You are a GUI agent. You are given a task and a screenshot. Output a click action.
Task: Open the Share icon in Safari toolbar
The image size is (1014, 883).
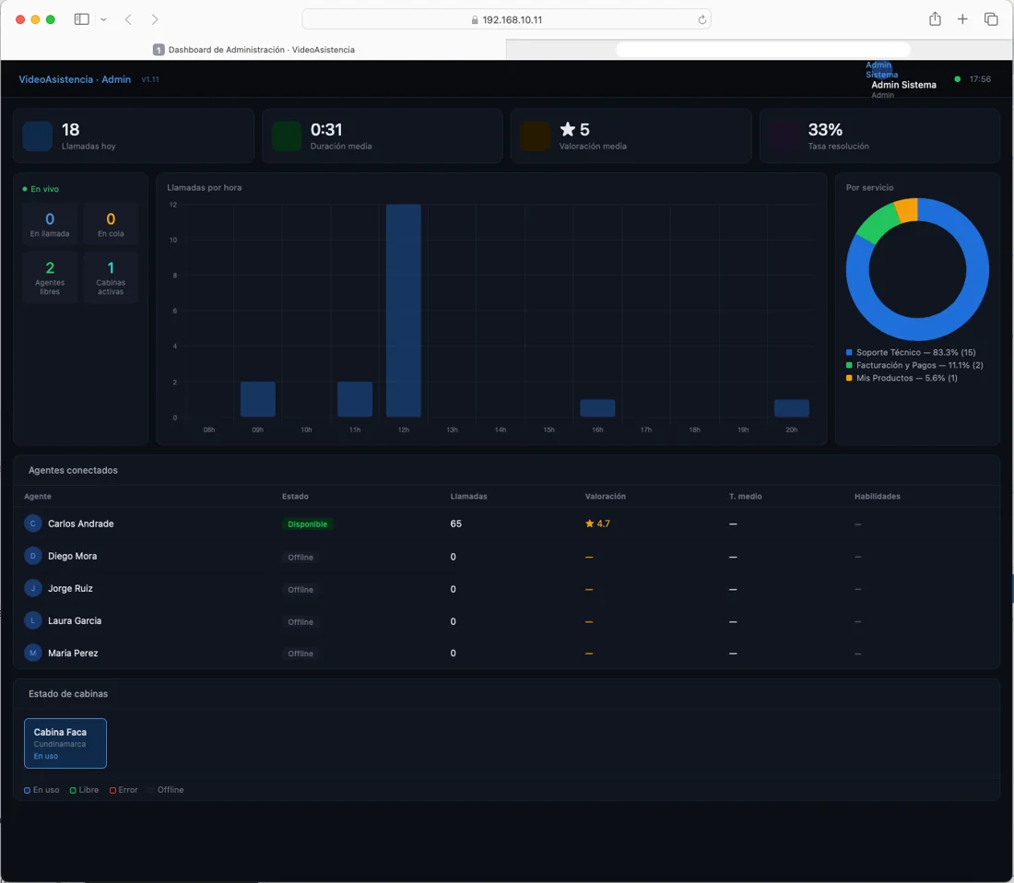coord(935,18)
